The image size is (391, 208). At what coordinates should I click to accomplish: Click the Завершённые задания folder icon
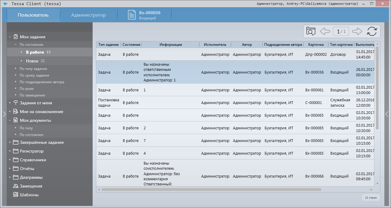click(16, 142)
